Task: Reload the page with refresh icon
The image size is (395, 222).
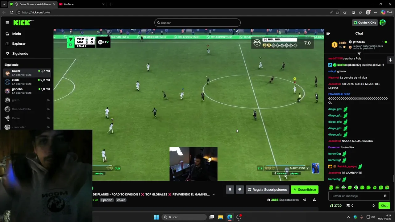Action: click(11, 12)
